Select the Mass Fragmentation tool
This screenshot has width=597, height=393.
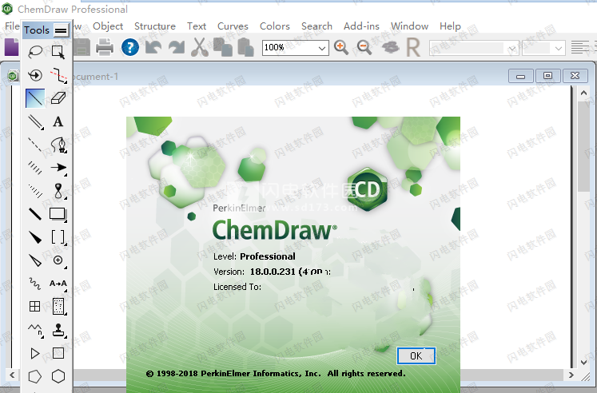[58, 75]
